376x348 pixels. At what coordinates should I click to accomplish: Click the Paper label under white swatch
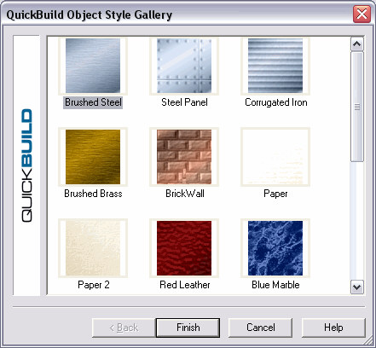click(x=275, y=194)
